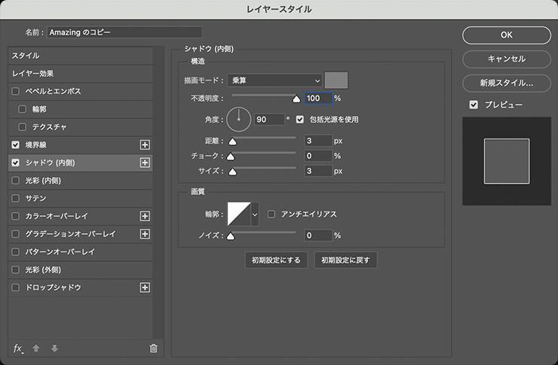Add another カラーオーバーレイ with plus icon
The image size is (558, 365).
pyautogui.click(x=146, y=216)
